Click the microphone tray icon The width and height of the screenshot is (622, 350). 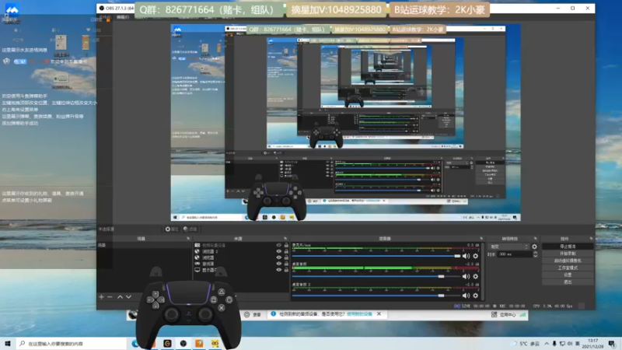[554, 344]
